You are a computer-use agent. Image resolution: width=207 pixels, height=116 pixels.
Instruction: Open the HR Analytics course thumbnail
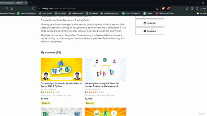coord(105,69)
